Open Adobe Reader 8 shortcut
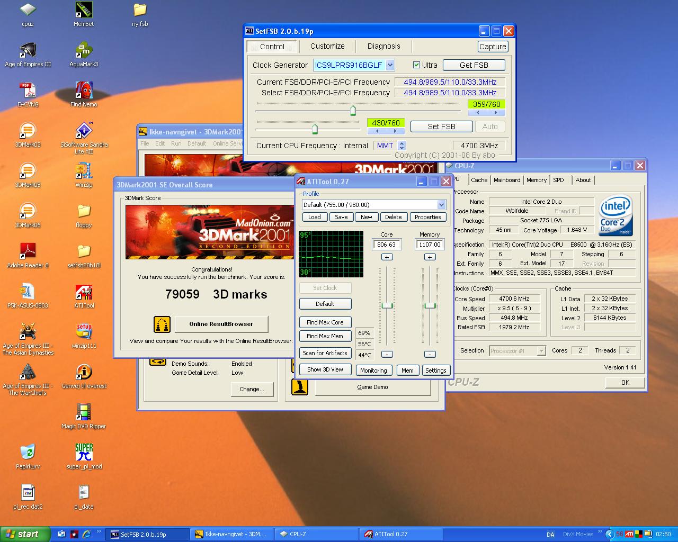678x542 pixels. pyautogui.click(x=28, y=256)
